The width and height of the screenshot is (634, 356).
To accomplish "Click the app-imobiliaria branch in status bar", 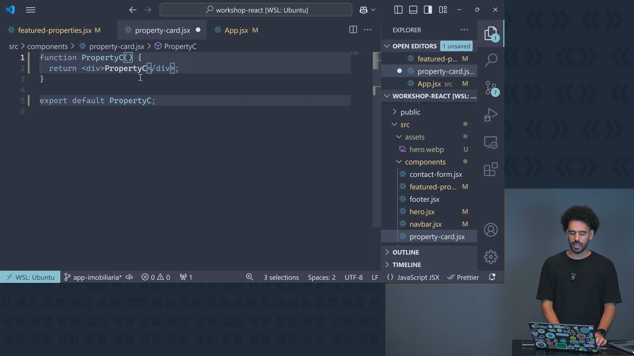I will pos(93,277).
